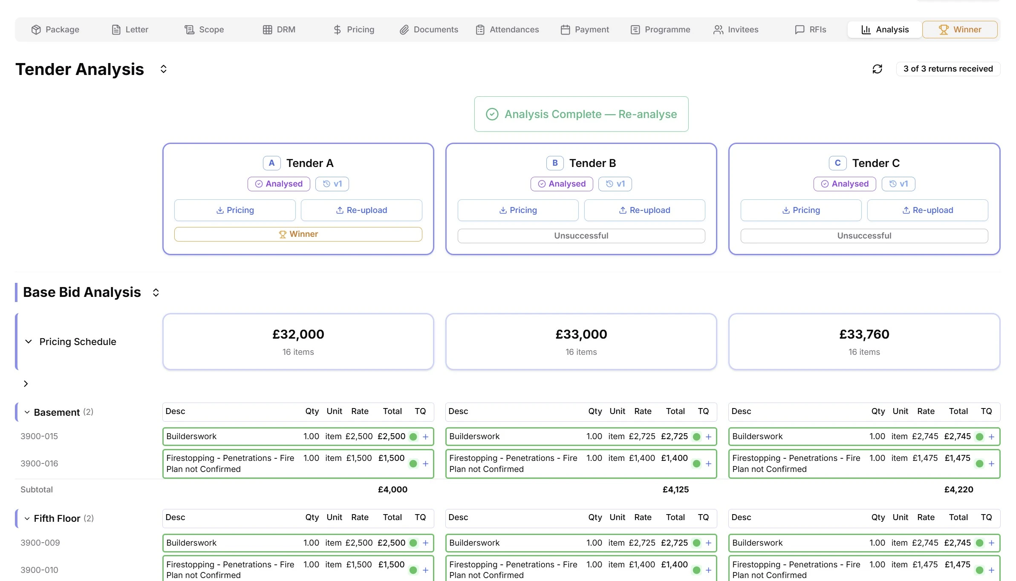The width and height of the screenshot is (1016, 581).
Task: Open Payment from the top toolbar
Action: pyautogui.click(x=585, y=29)
